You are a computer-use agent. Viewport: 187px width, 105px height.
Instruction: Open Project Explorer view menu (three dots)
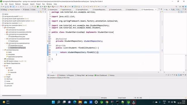[x=45, y=12]
